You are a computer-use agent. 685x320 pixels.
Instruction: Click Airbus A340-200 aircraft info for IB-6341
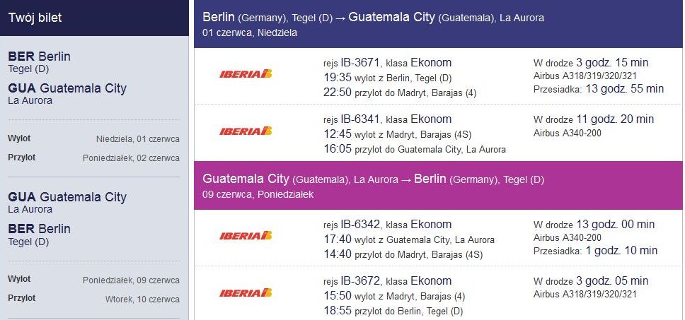568,133
